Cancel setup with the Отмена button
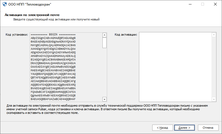Image resolution: width=222 pixels, height=134 pixels. pyautogui.click(x=208, y=128)
